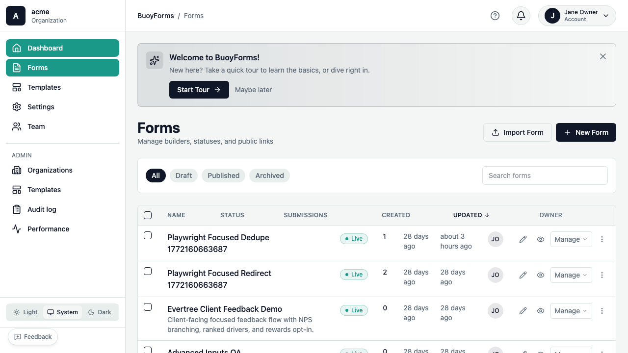628x353 pixels.
Task: Open the Manage dropdown for Playwright Focused Dedupe
Action: pyautogui.click(x=571, y=239)
